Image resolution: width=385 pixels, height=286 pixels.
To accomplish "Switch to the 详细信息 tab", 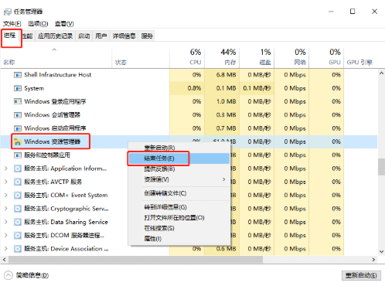I will [x=124, y=36].
